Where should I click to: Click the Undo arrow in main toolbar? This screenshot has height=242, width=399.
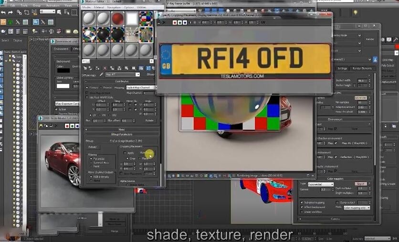pyautogui.click(x=3, y=12)
